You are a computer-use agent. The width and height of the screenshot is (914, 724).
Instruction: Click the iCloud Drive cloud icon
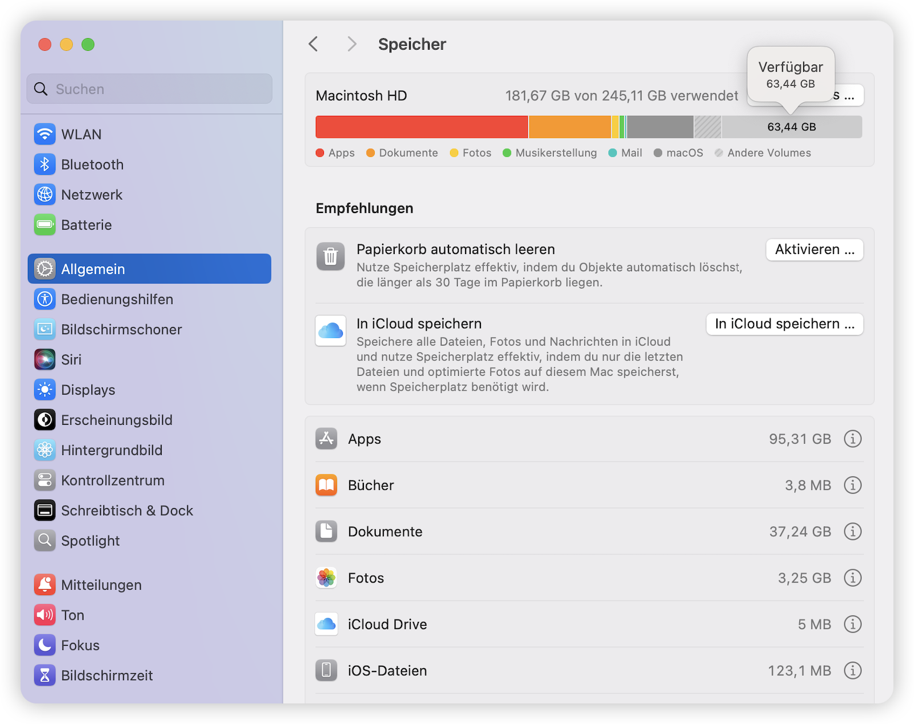(326, 624)
